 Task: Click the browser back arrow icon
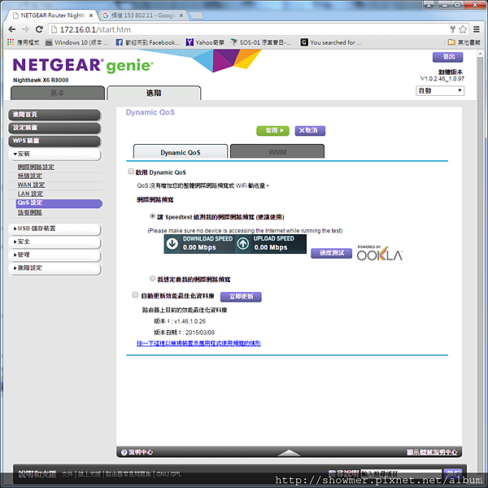(12, 29)
